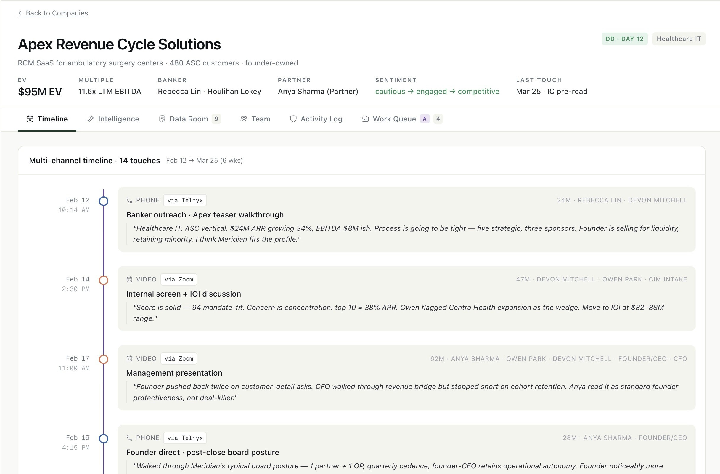Click 'Multi-channel timeline · 14 touches' header

(x=94, y=161)
